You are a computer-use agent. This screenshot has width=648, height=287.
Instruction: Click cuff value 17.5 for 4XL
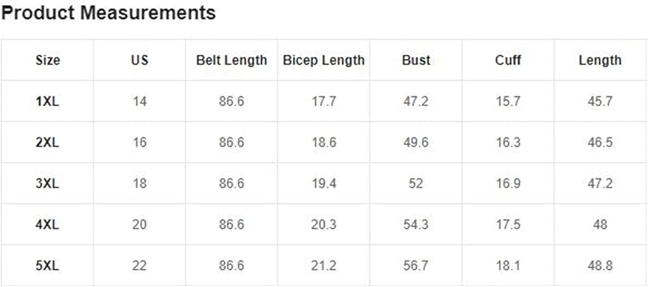508,224
